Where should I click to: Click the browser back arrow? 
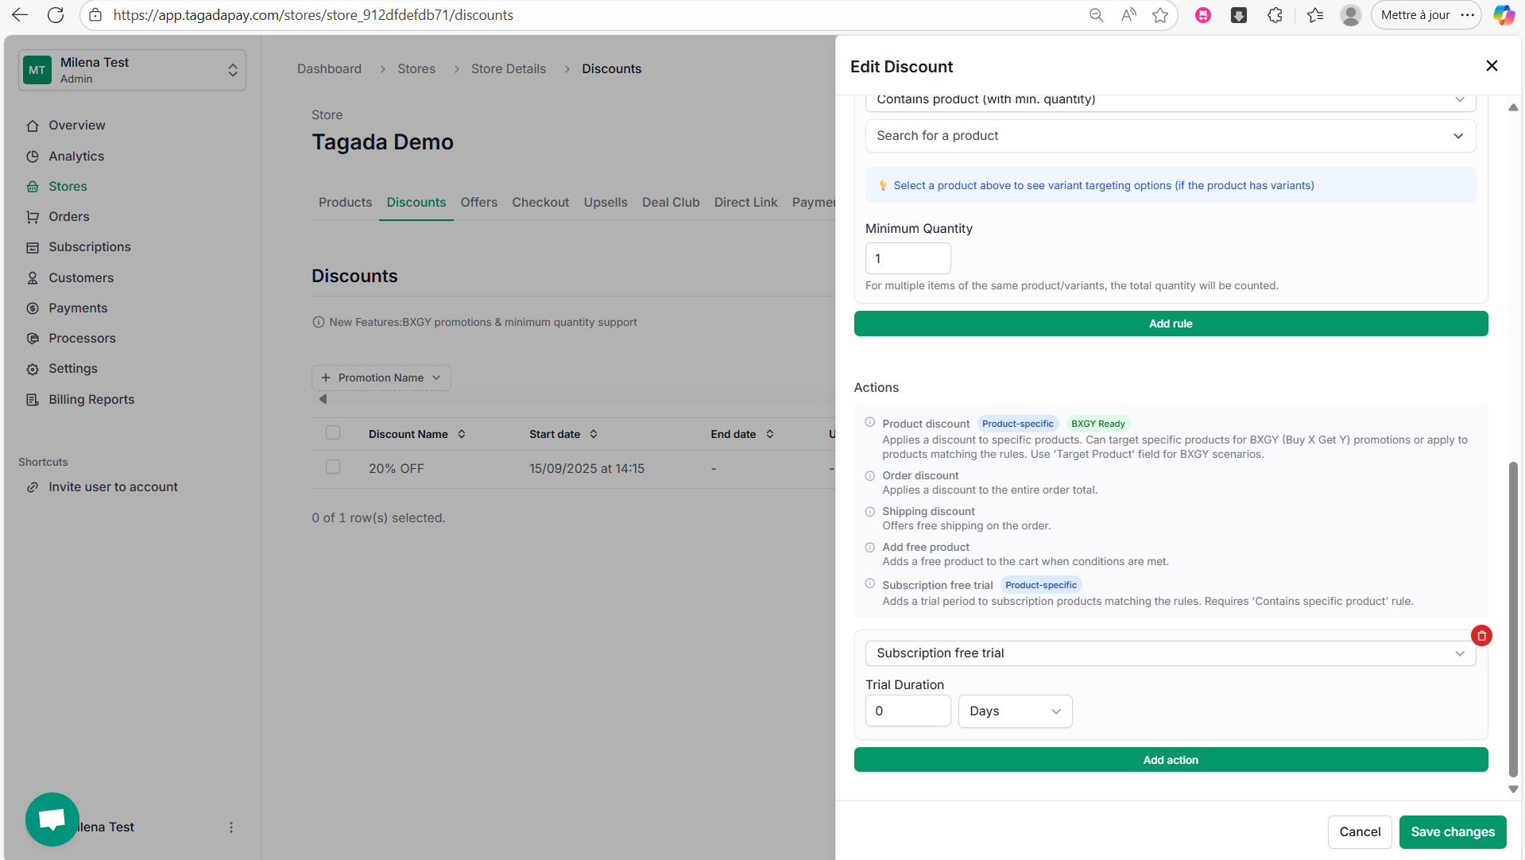(20, 15)
